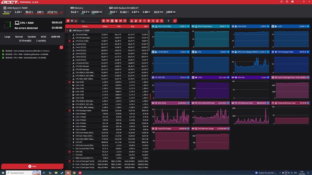Check CPU (Tctl/Tdie) row checkbox
The height and width of the screenshot is (175, 312).
pyautogui.click(x=70, y=35)
